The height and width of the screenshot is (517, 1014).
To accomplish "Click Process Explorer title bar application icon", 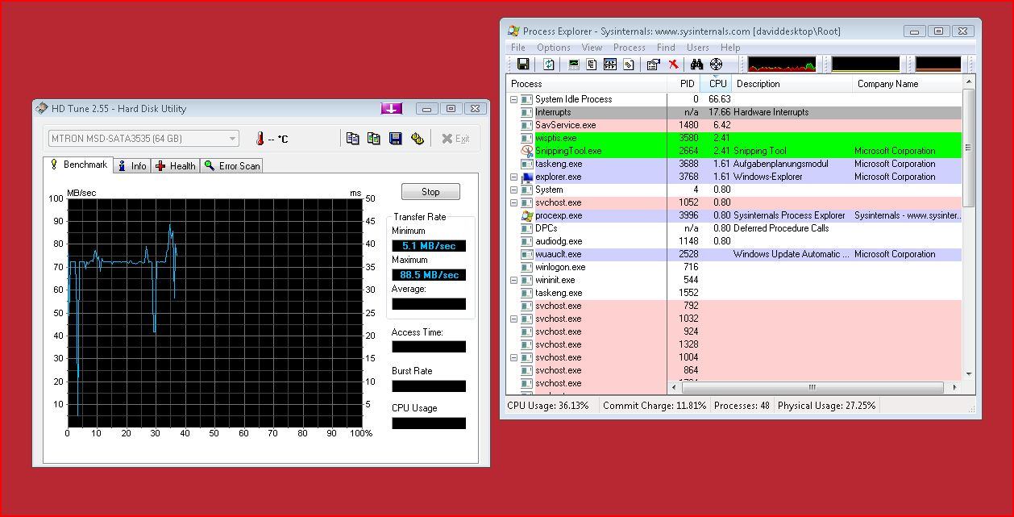I will click(x=513, y=31).
